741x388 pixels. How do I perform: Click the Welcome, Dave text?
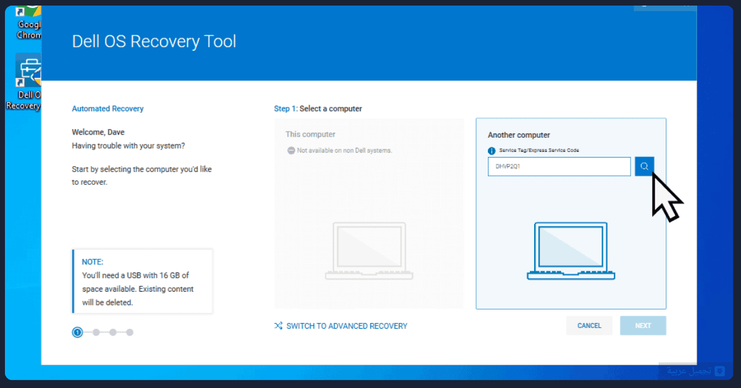click(98, 132)
